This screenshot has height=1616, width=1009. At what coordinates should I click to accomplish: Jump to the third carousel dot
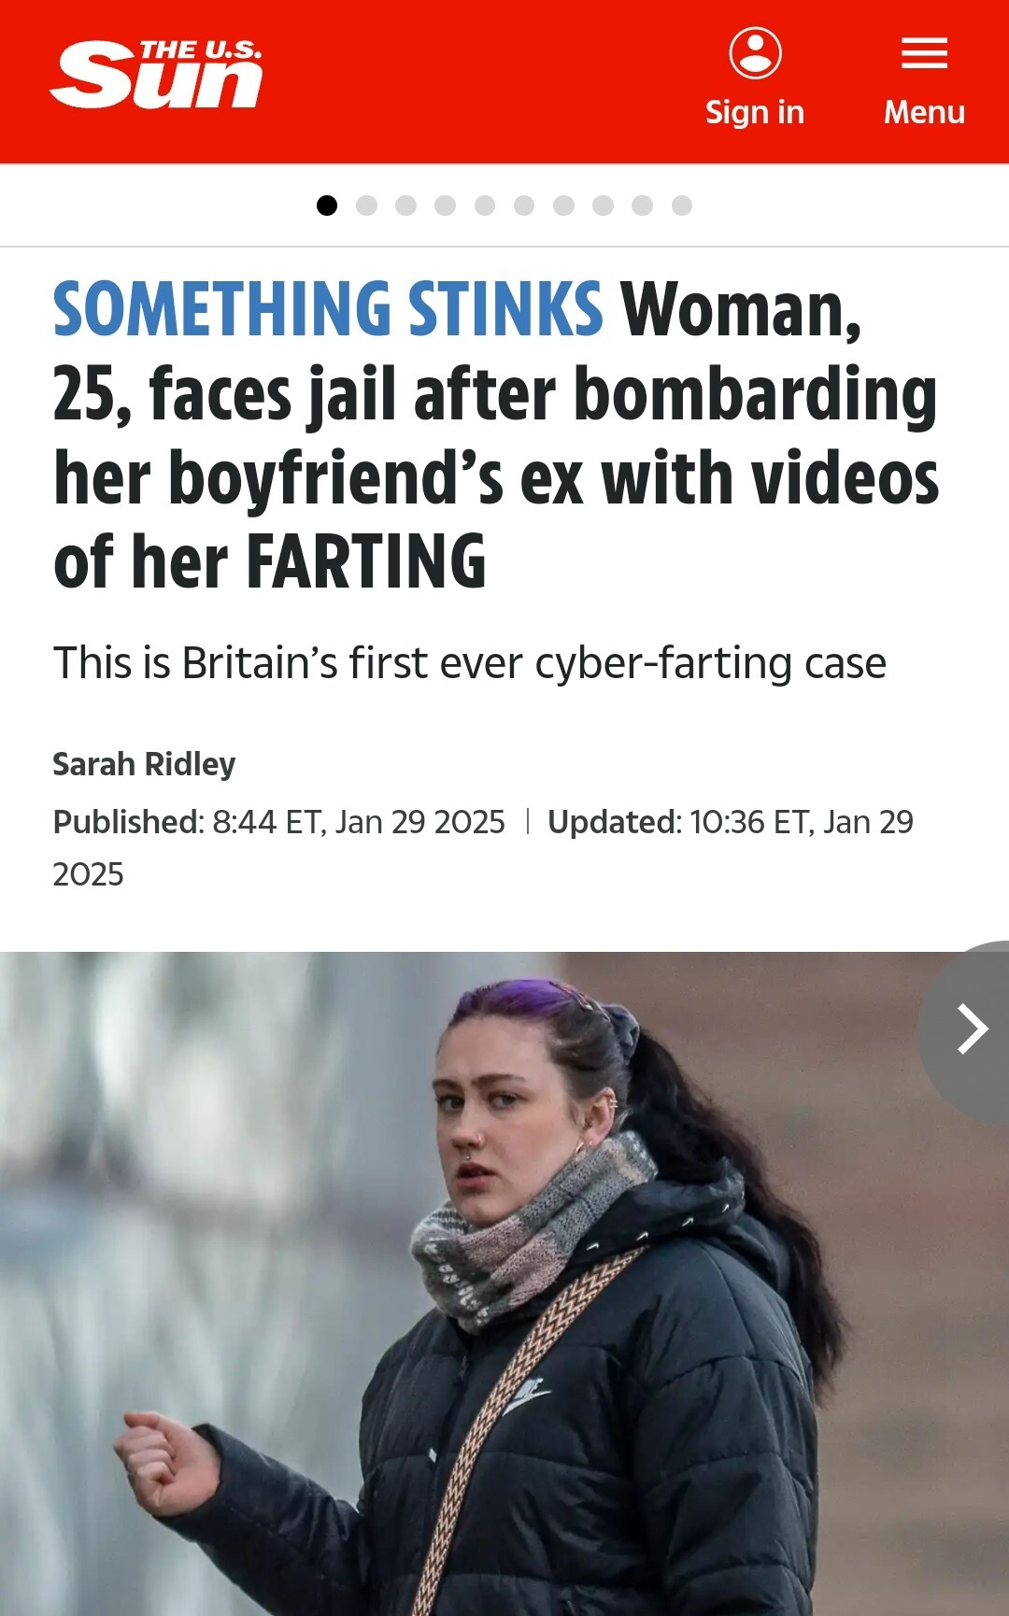click(x=405, y=206)
